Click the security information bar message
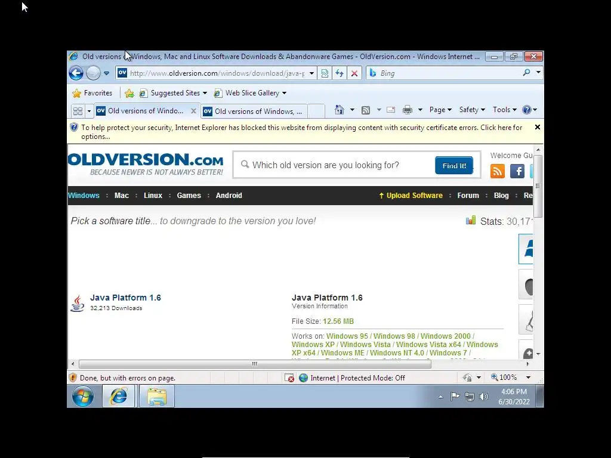The image size is (611, 458). click(x=301, y=132)
